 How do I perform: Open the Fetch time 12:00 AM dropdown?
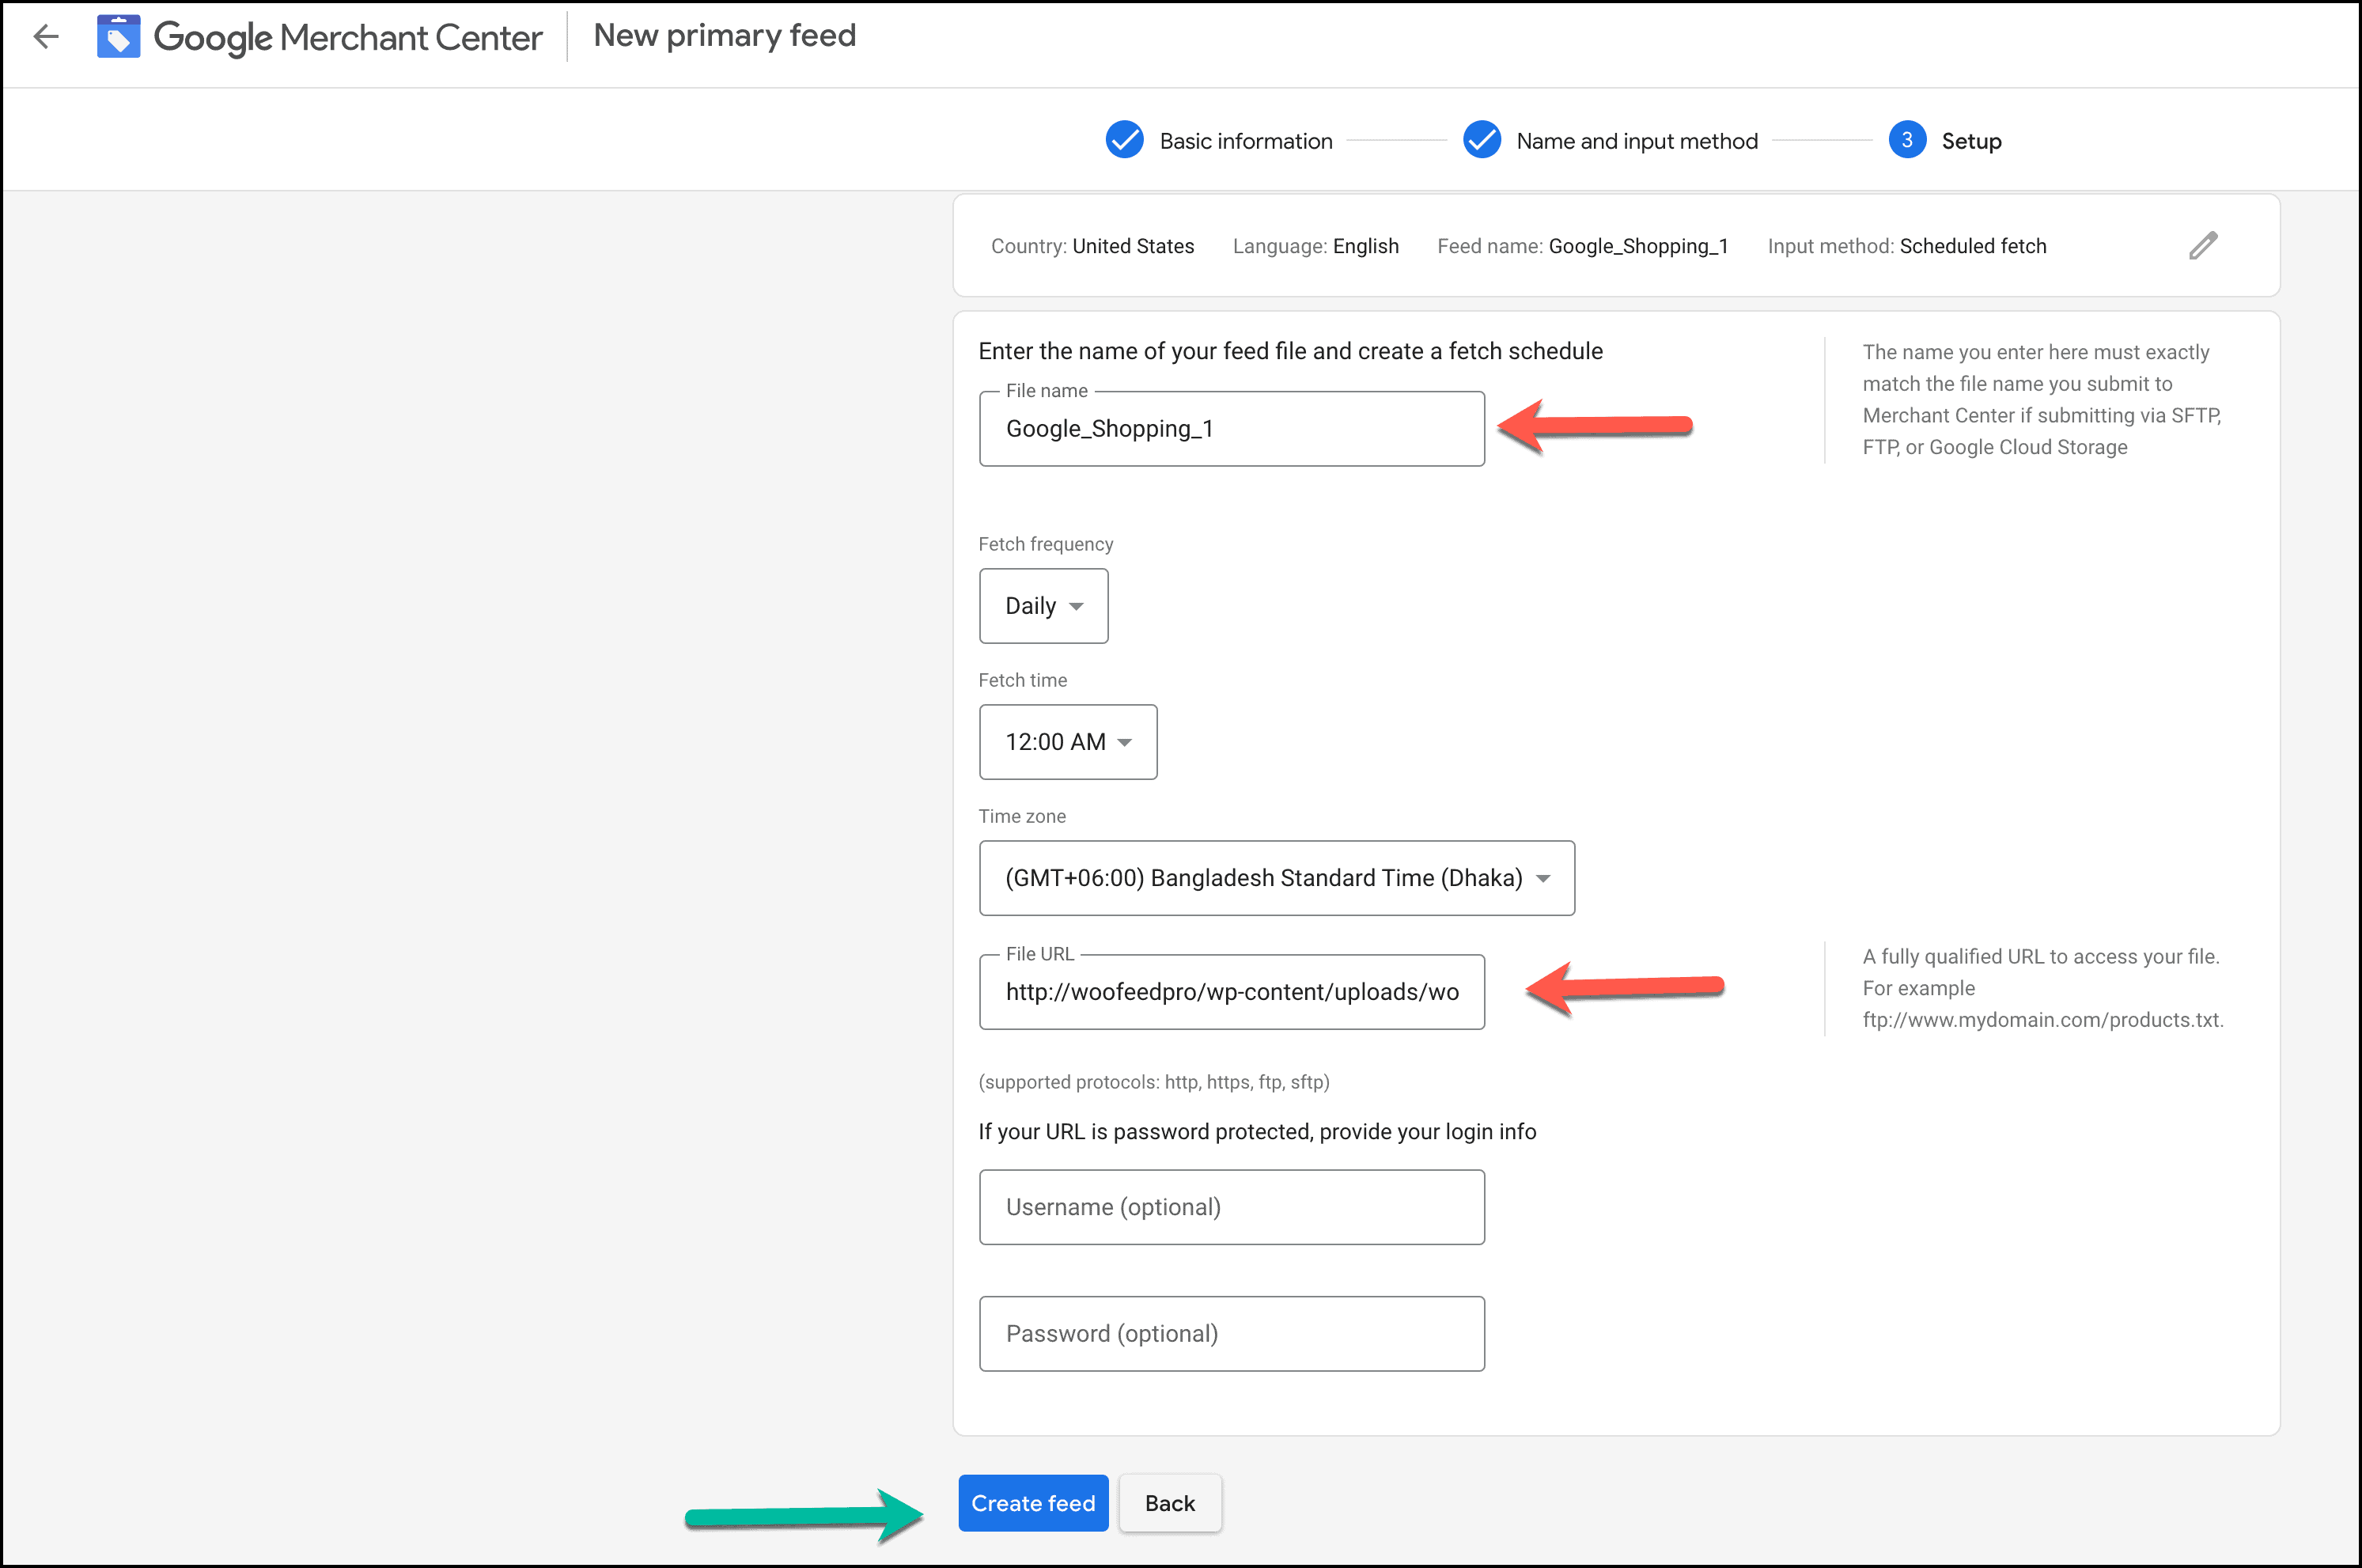click(1068, 742)
